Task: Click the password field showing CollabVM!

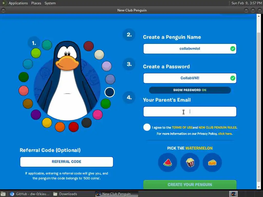Action: (190, 78)
